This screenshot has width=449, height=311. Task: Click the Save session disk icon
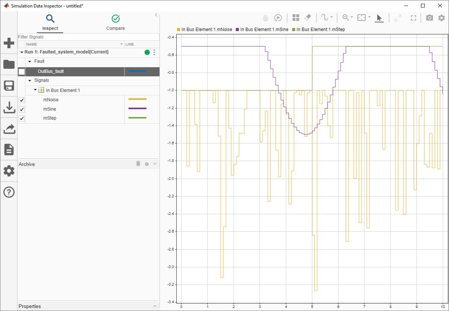click(x=9, y=86)
